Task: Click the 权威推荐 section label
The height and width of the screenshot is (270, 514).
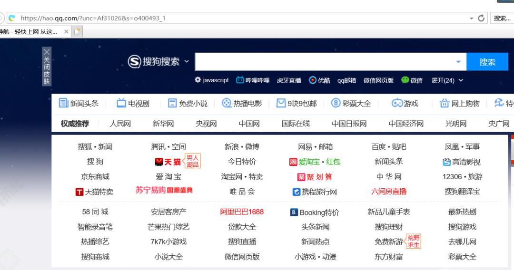Action: click(75, 124)
